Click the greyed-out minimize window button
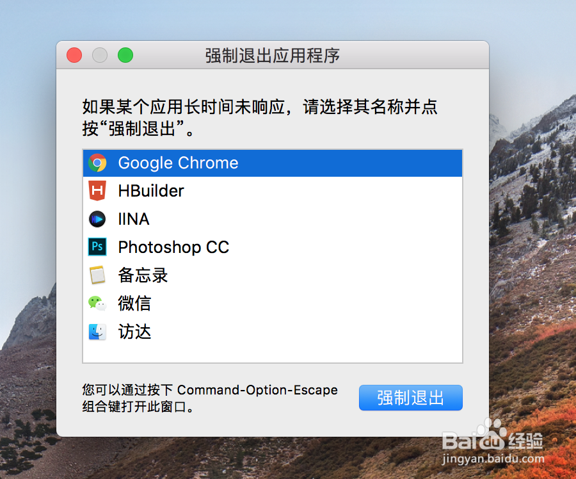 point(100,55)
